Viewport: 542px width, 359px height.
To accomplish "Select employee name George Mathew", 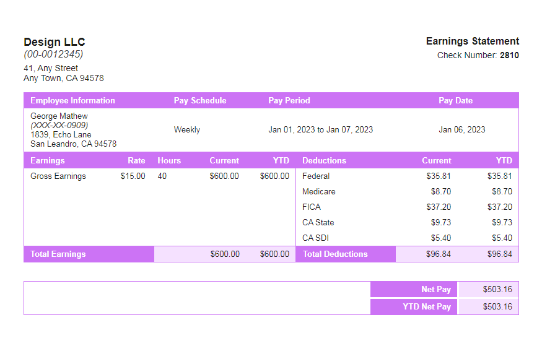I will click(x=56, y=116).
